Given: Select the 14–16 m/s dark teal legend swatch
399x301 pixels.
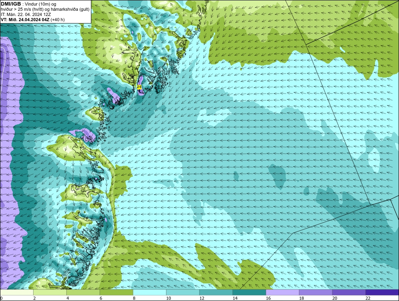Looking at the screenshot, I should point(249,292).
